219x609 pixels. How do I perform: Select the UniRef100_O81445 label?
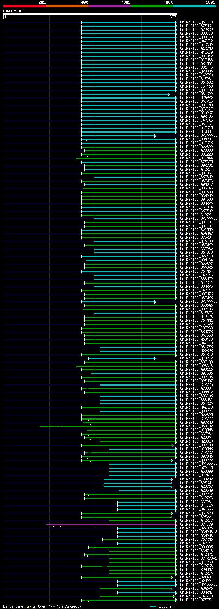[x=196, y=67]
